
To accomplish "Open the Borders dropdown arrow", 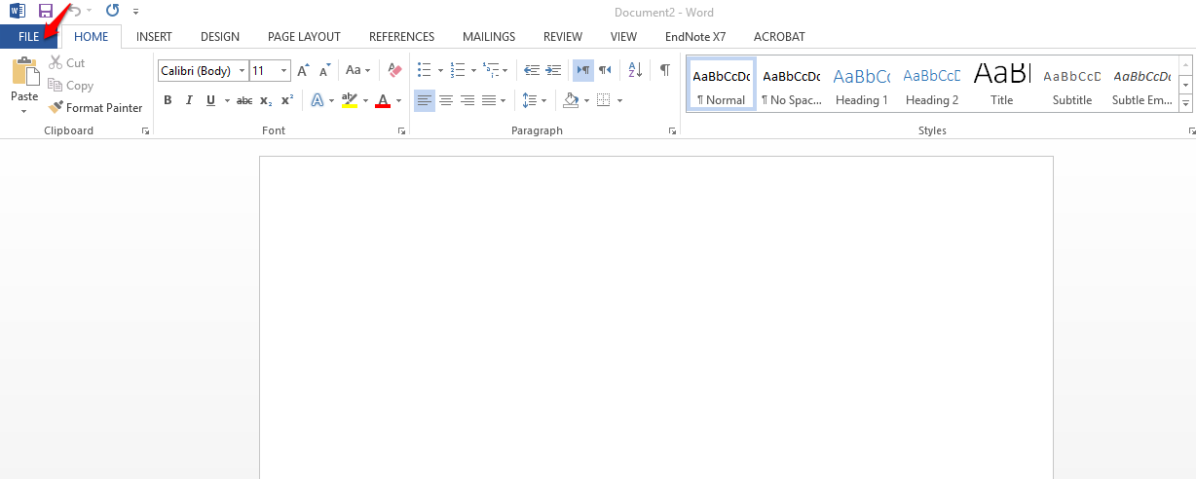I will click(x=619, y=100).
